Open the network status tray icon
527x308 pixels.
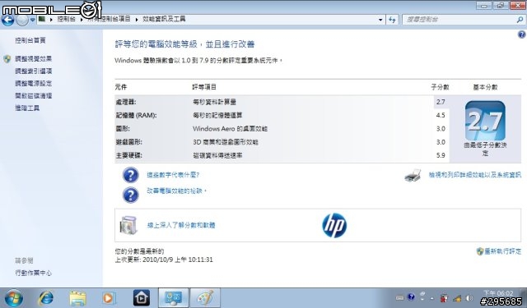click(x=457, y=298)
